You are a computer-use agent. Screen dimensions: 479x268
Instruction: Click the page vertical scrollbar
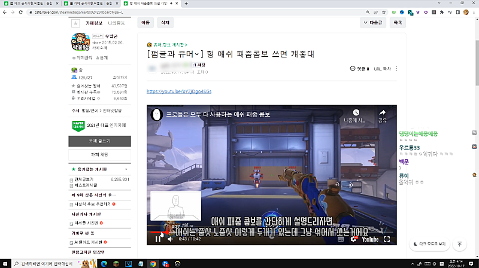click(x=477, y=63)
